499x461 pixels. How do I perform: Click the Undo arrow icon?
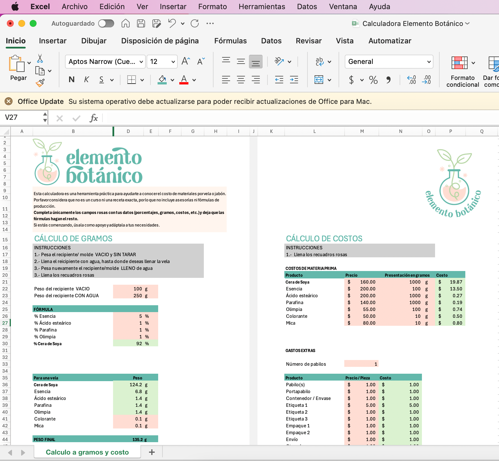click(x=172, y=23)
